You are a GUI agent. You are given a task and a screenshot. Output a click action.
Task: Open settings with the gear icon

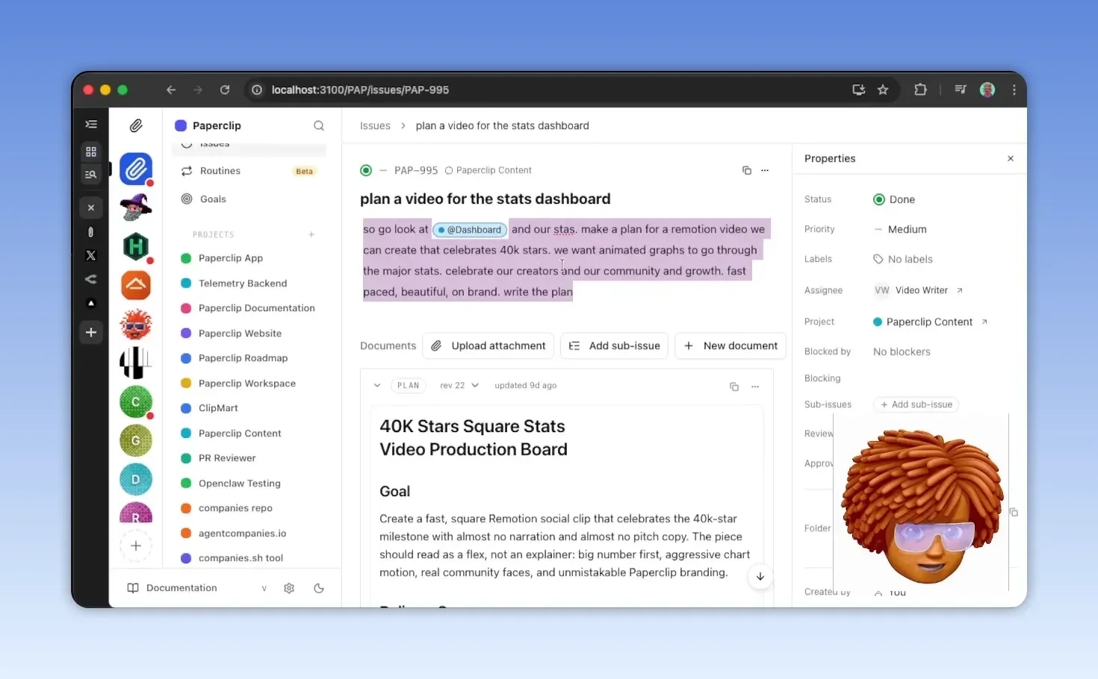289,588
